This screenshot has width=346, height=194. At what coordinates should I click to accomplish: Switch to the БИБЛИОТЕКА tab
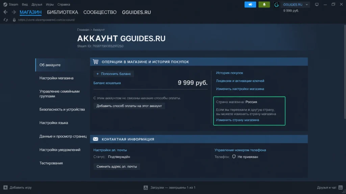point(63,12)
